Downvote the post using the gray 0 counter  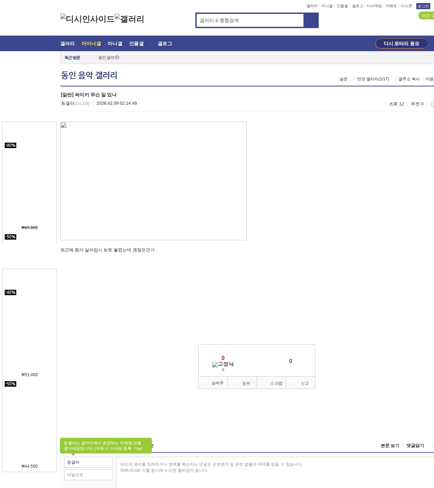(291, 361)
